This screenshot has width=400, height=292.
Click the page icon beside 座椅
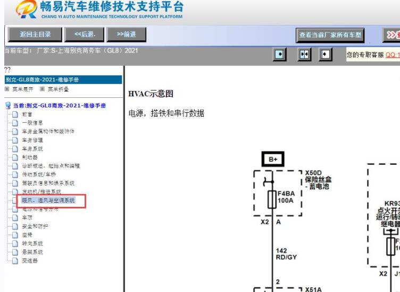click(15, 235)
